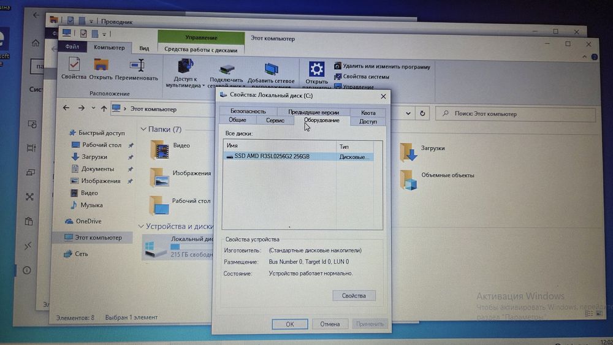
Task: Click the Back arrow in Explorer navigation
Action: (66, 107)
